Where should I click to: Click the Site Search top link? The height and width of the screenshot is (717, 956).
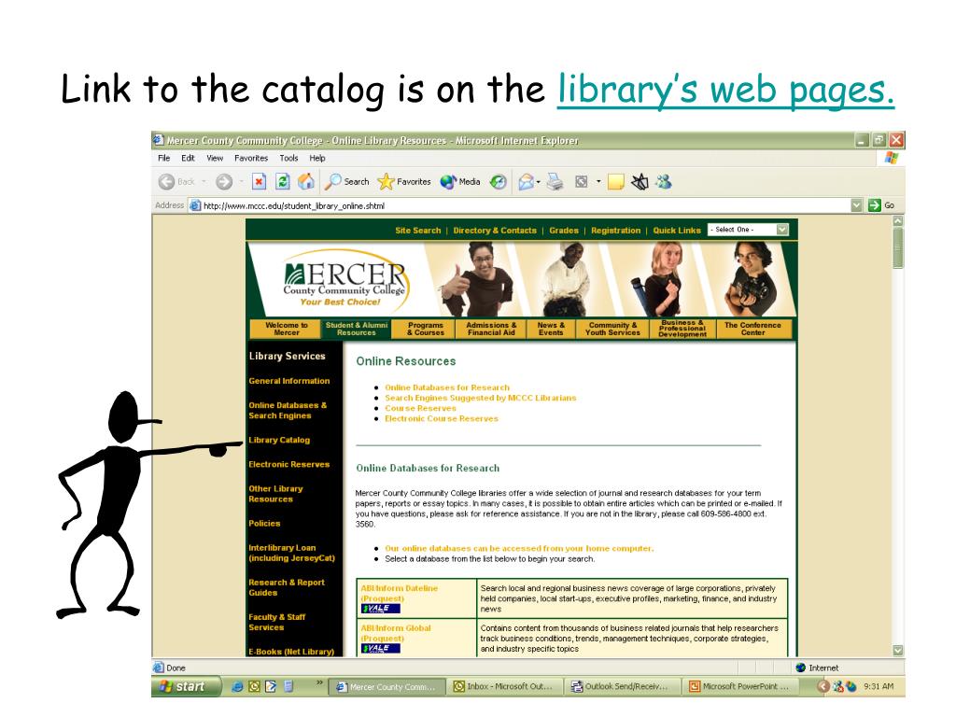417,231
